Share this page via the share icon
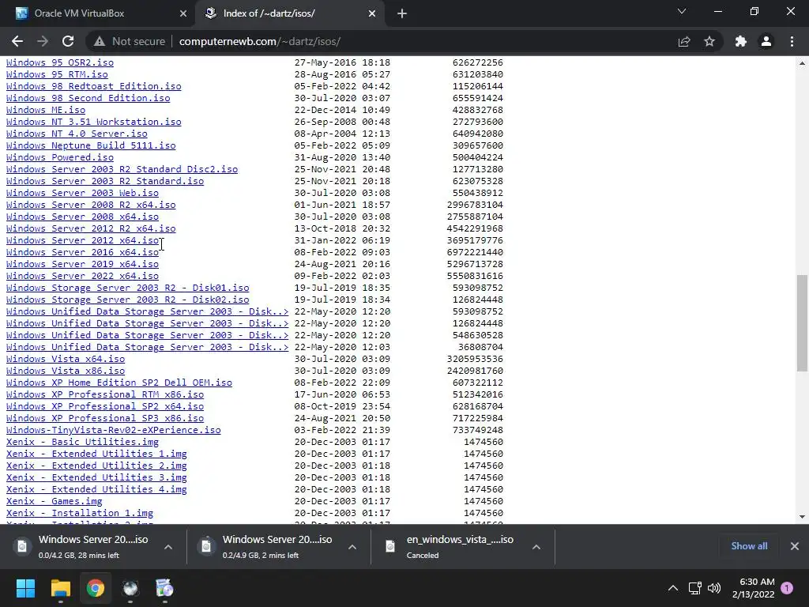This screenshot has height=607, width=809. 684,41
